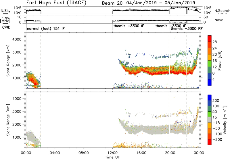
Task: Click the '28' power colorbar tick label
Action: pos(214,42)
